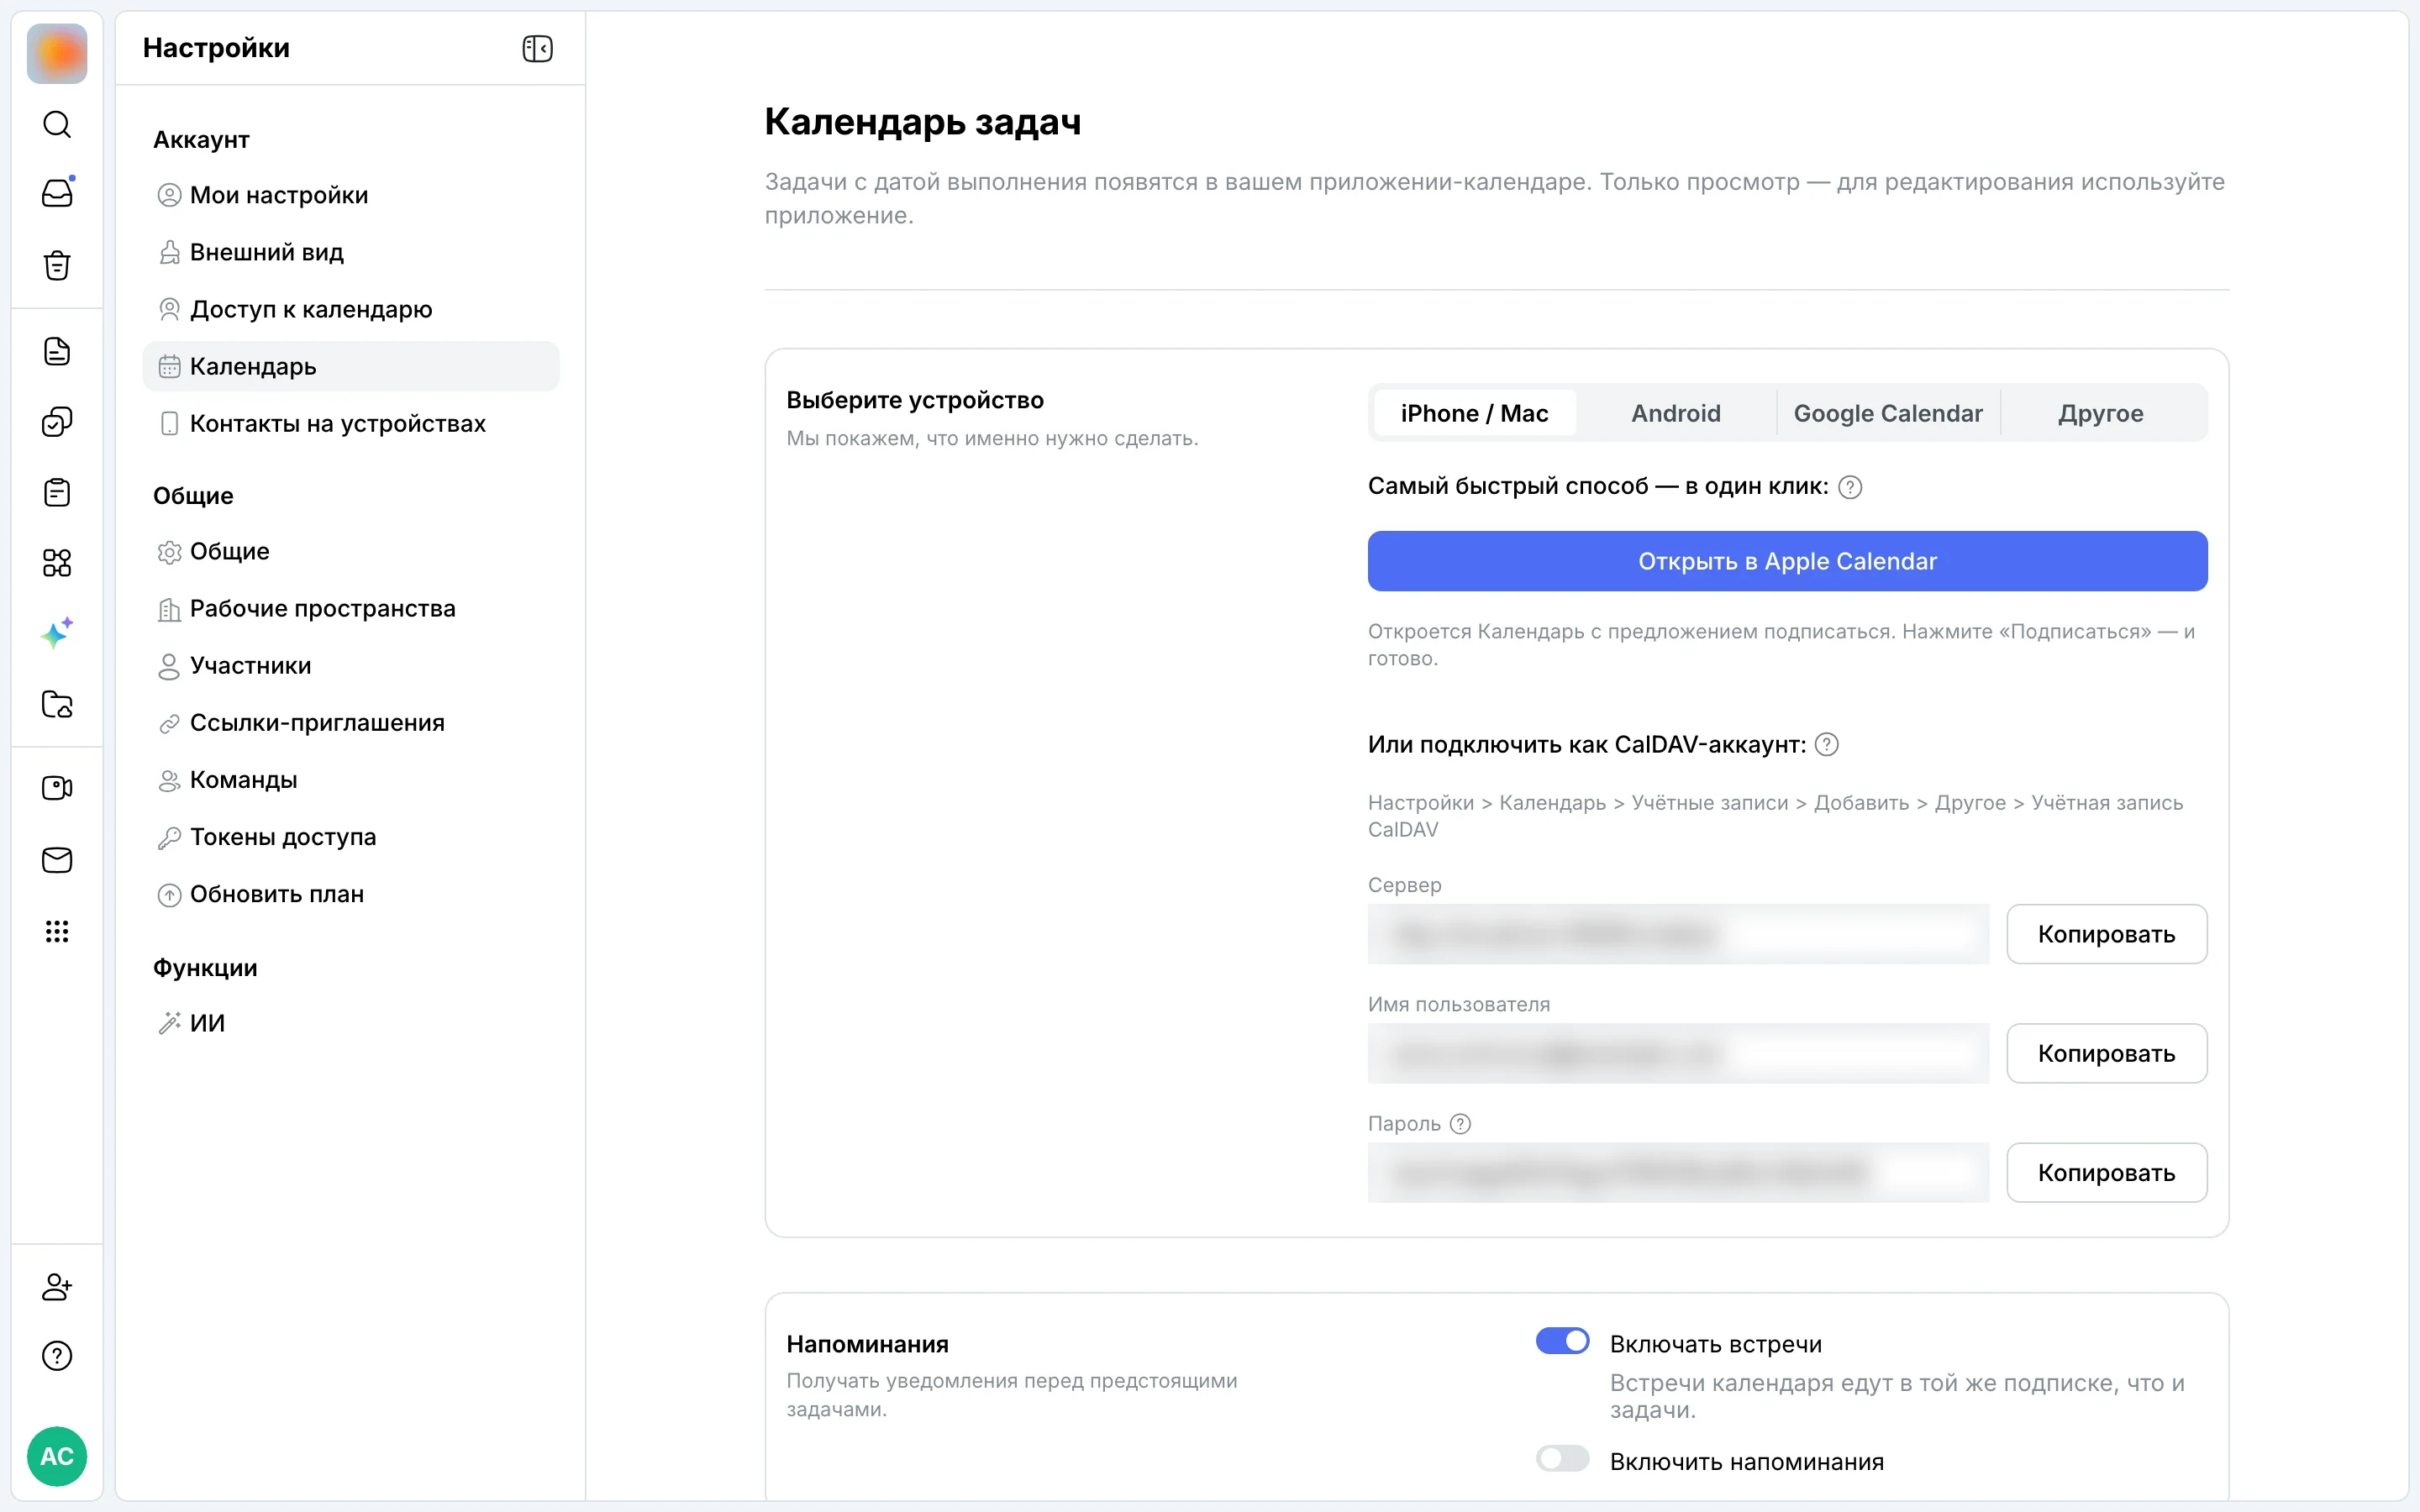Viewport: 2420px width, 1512px height.
Task: Click Открыть в Apple Calendar button
Action: click(x=1787, y=561)
